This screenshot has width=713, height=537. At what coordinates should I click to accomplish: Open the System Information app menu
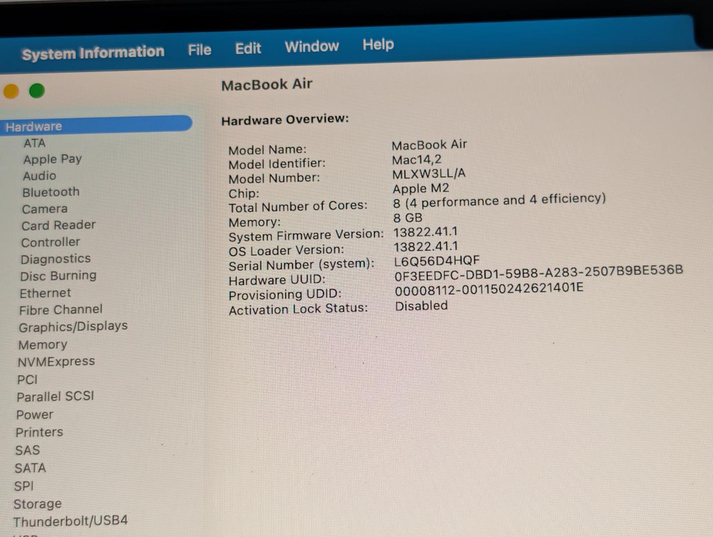click(93, 53)
